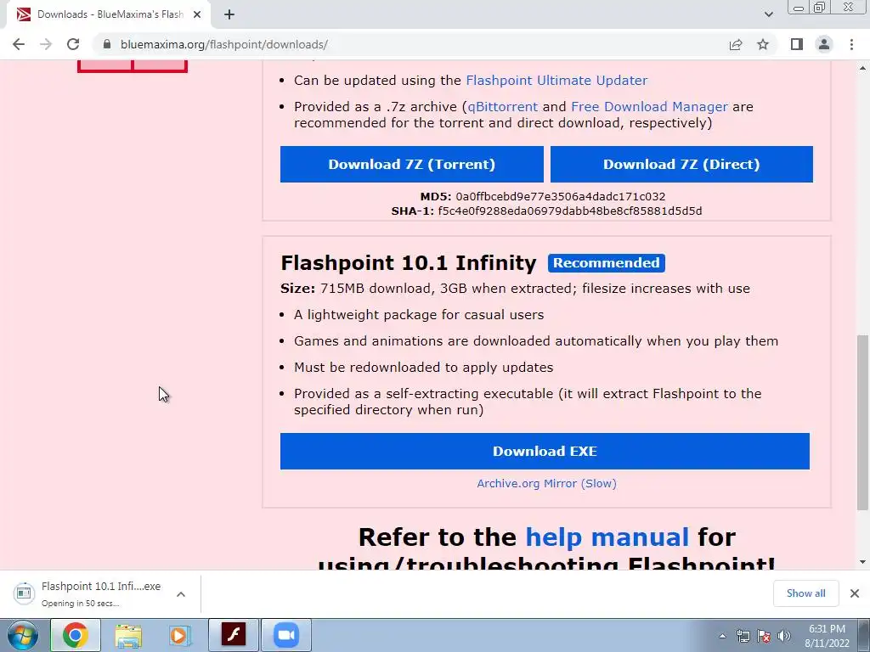Open Windows Explorer from the taskbar
The width and height of the screenshot is (870, 652).
(x=128, y=635)
